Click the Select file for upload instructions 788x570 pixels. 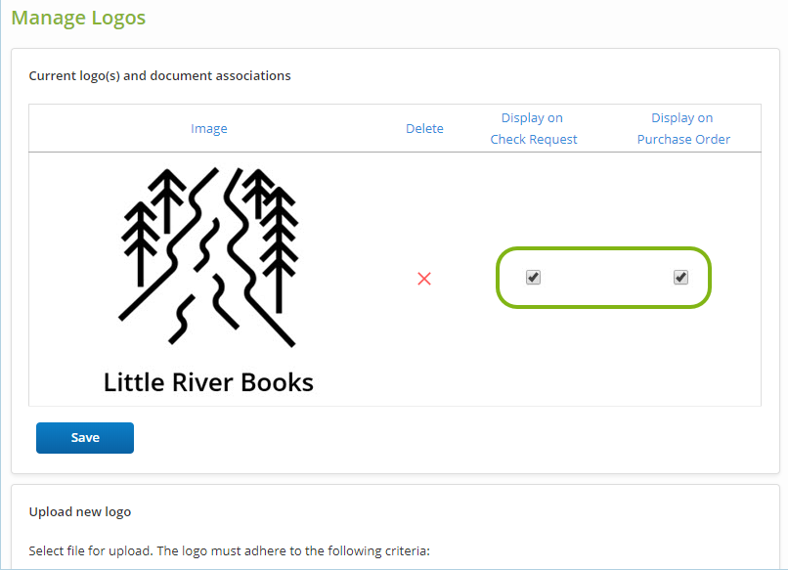(229, 549)
